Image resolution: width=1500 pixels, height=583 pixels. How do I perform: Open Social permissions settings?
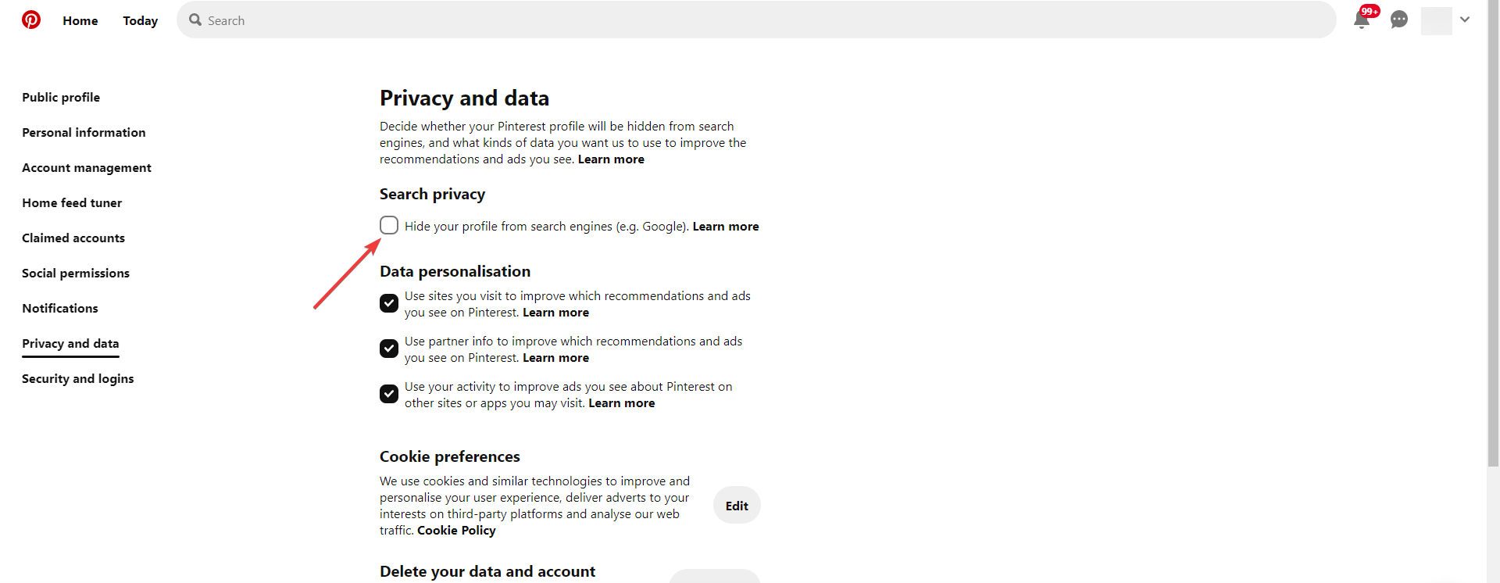coord(76,273)
